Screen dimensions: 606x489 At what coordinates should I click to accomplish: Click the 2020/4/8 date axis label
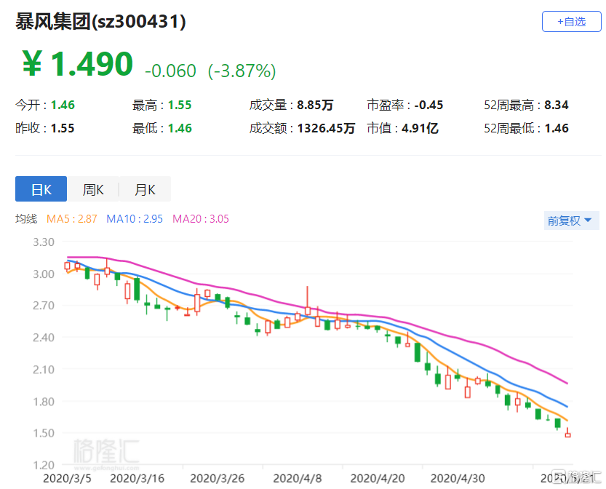[x=298, y=479]
